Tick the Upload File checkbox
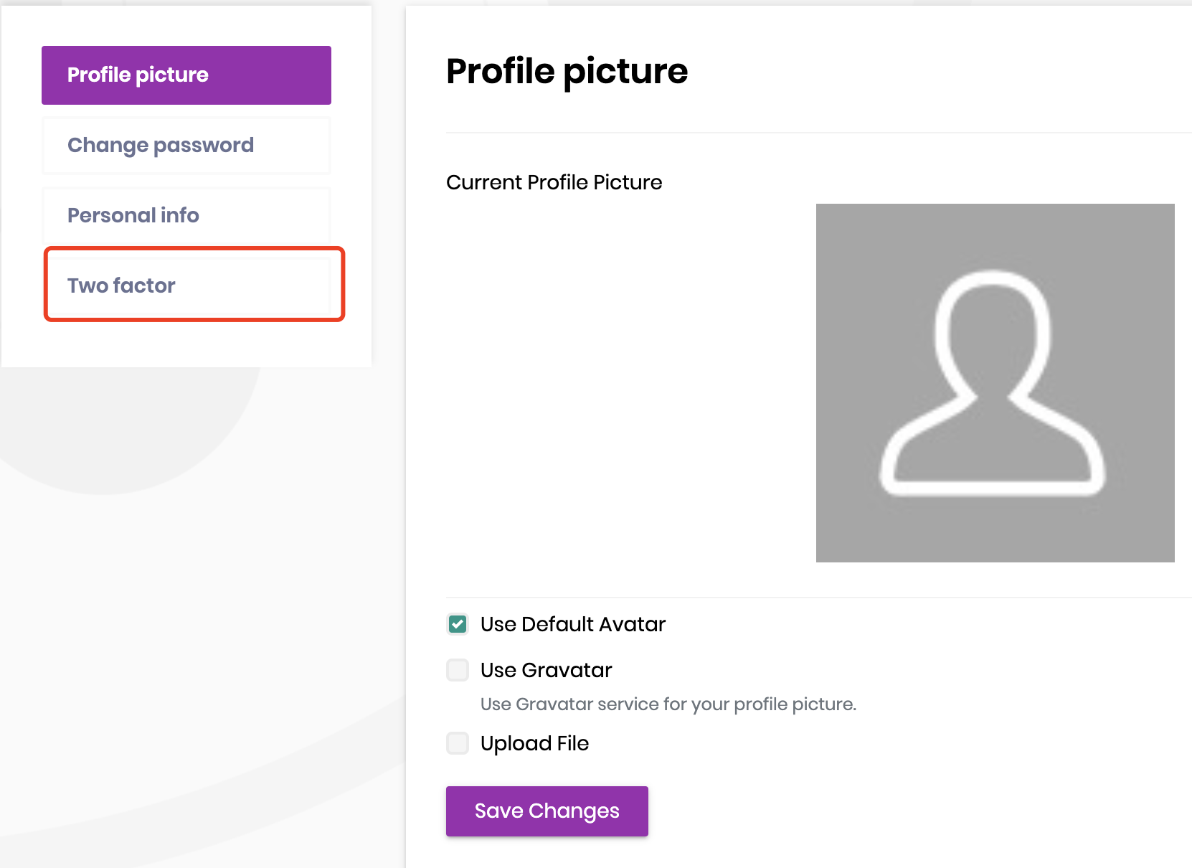 pos(458,743)
